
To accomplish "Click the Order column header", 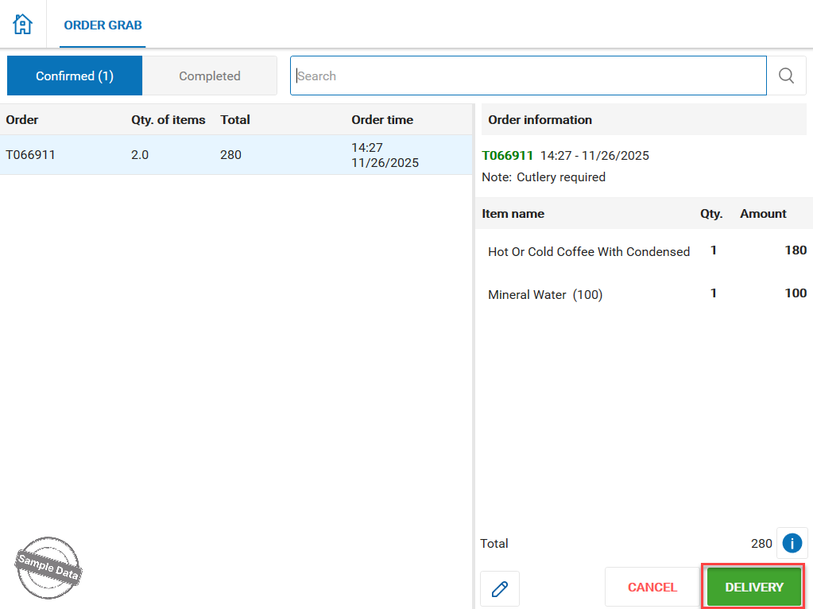I will [22, 120].
